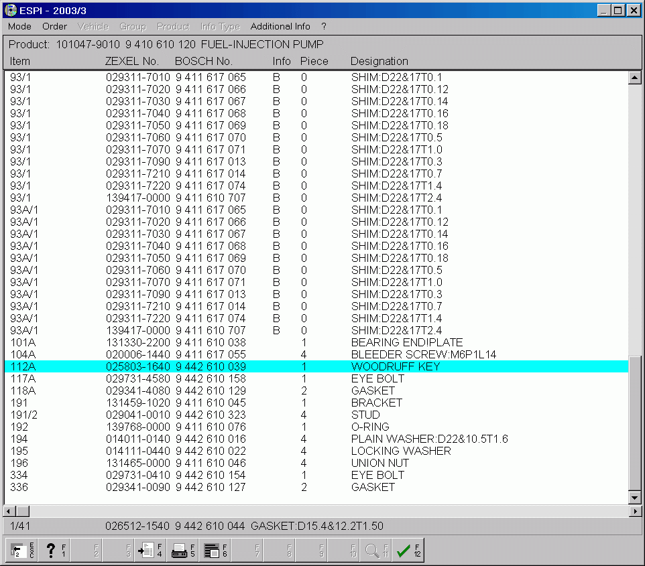Click the disabled Product menu
Image resolution: width=645 pixels, height=566 pixels.
coord(173,26)
